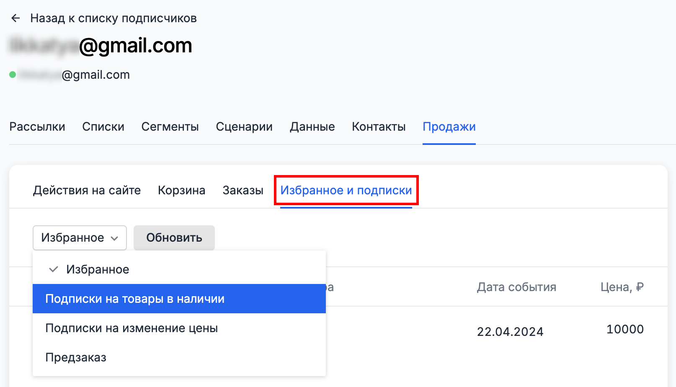Viewport: 676px width, 387px height.
Task: Click the checkmark beside Избранное option
Action: tap(53, 269)
